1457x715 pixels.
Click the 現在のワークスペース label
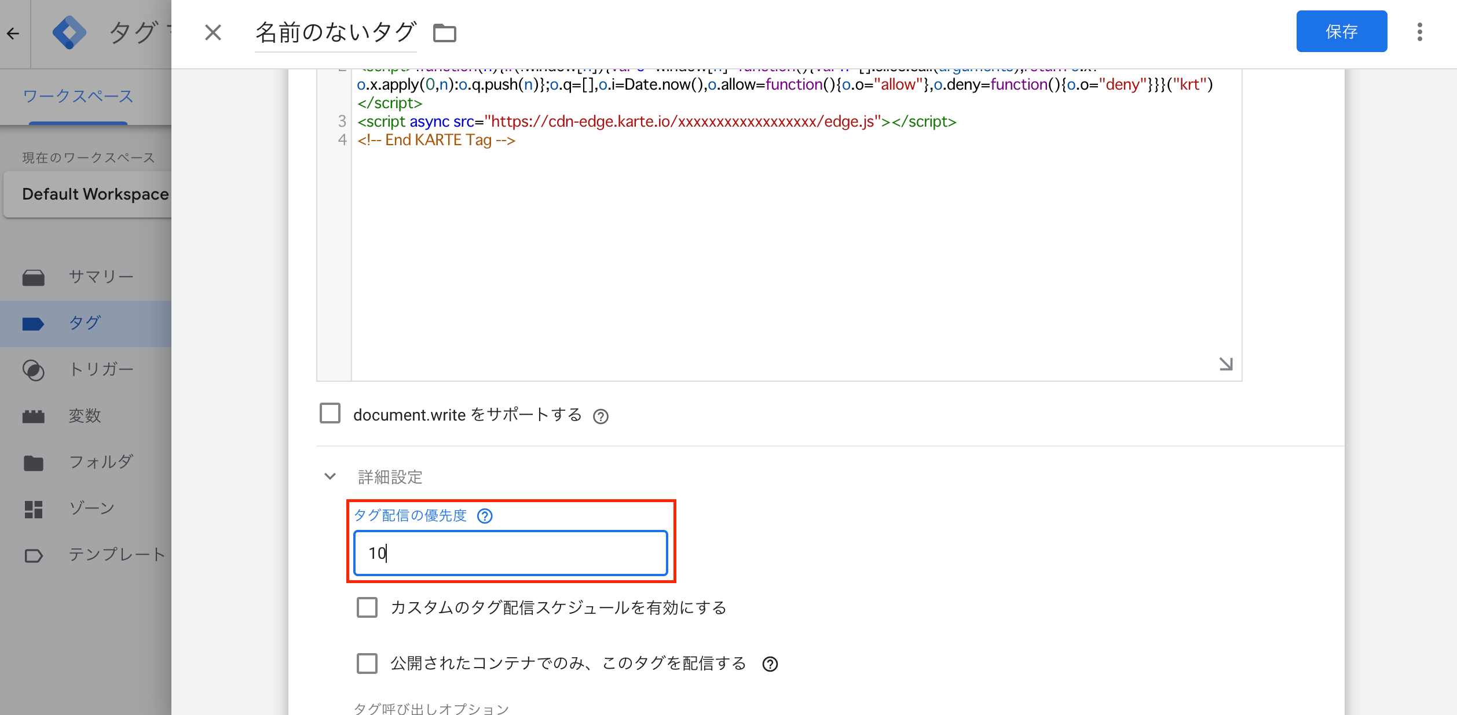(x=89, y=158)
